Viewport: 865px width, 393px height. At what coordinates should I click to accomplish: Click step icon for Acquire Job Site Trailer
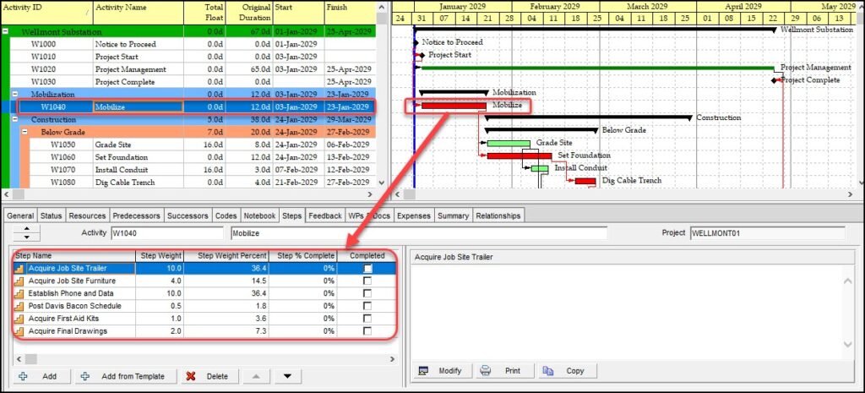point(20,268)
